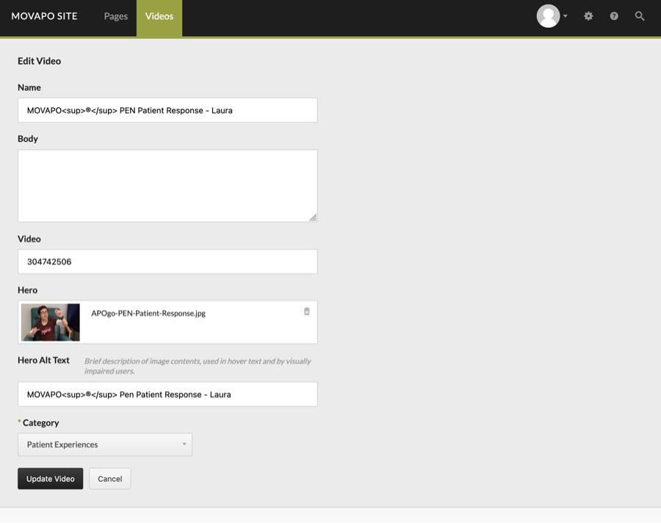Focus the Hero Alt Text field
This screenshot has width=661, height=523.
(x=167, y=394)
